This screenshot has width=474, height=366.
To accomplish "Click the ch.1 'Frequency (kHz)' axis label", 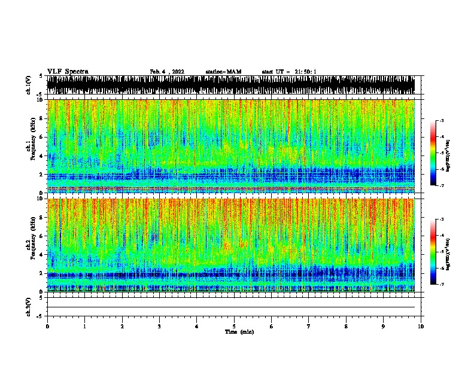I will [33, 139].
